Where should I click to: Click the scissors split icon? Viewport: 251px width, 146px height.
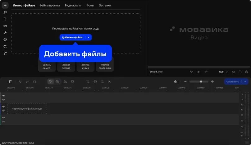[x=65, y=82]
